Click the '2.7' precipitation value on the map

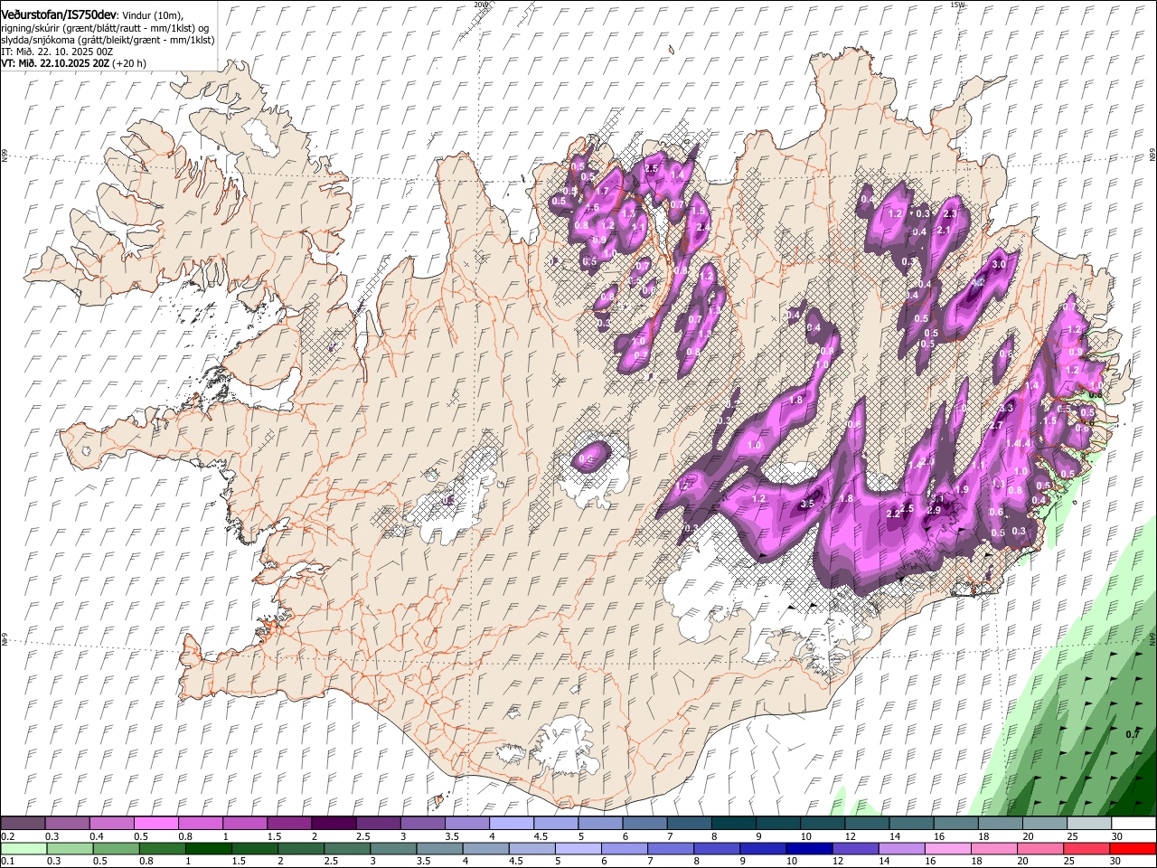pos(997,425)
